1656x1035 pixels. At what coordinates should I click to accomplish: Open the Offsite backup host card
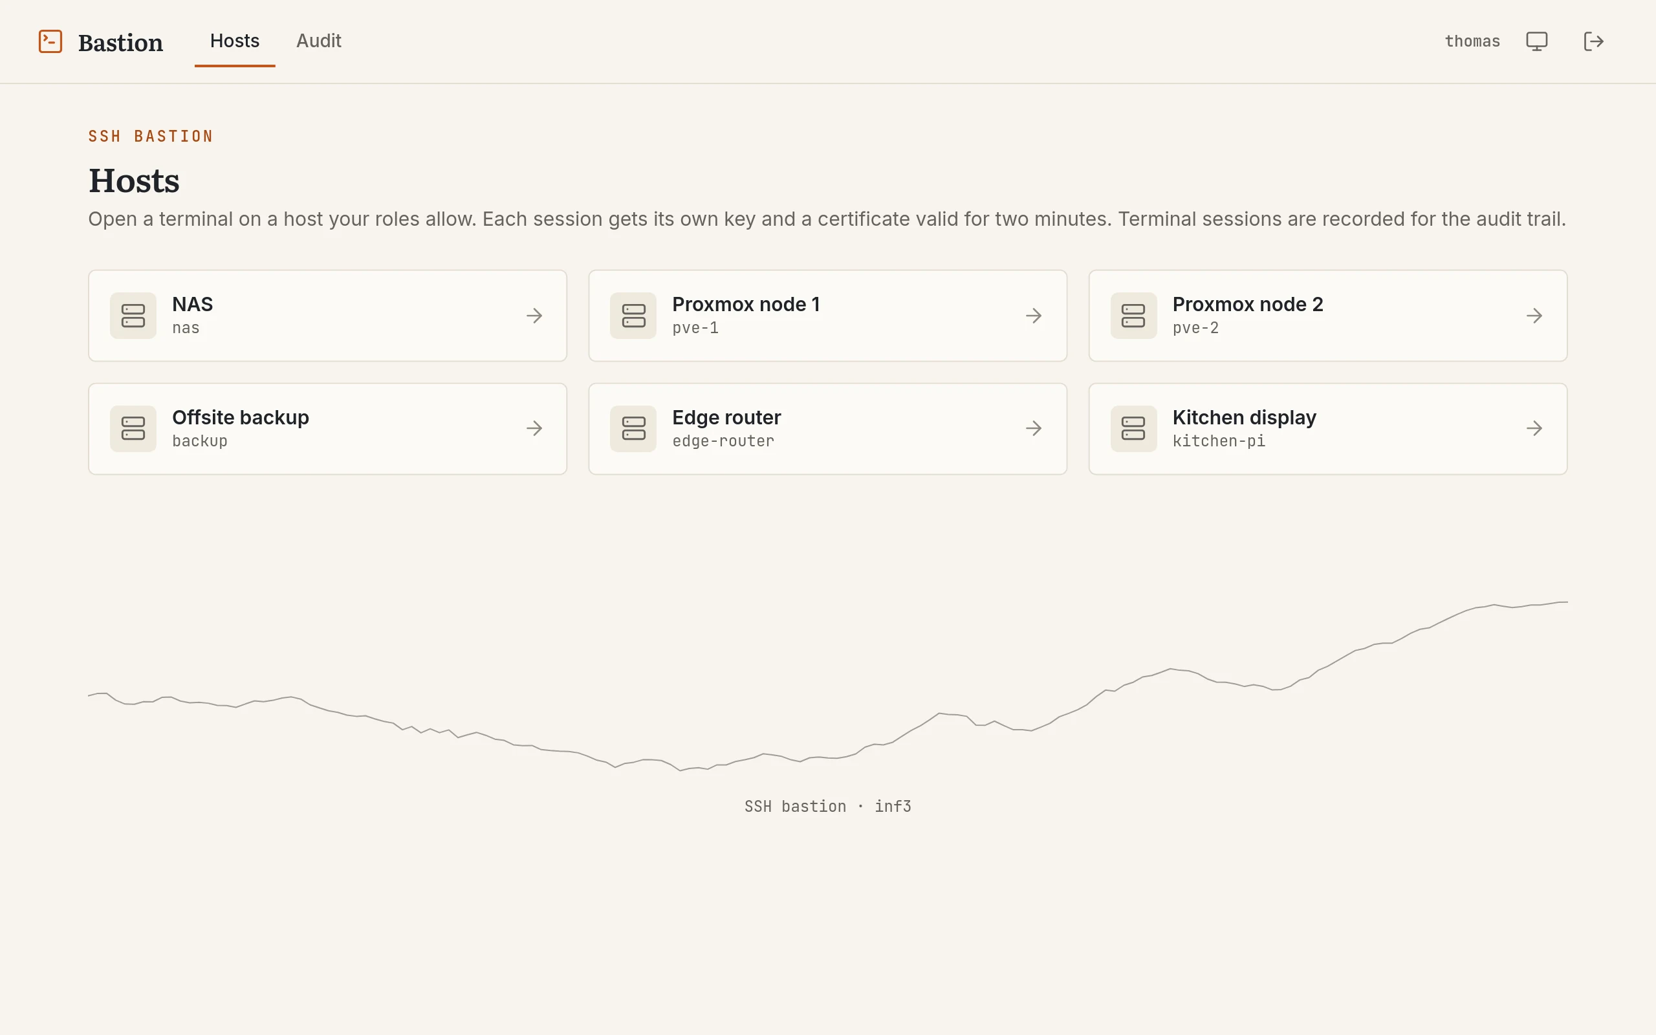coord(328,428)
